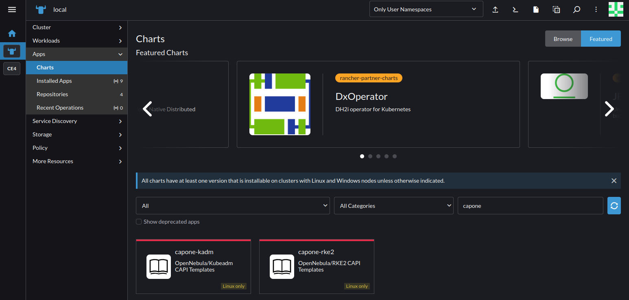
Task: Open the capone-kadm chart card title
Action: coord(194,252)
